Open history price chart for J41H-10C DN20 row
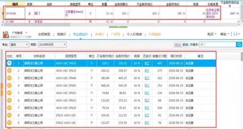The image size is (243, 129). (147, 108)
